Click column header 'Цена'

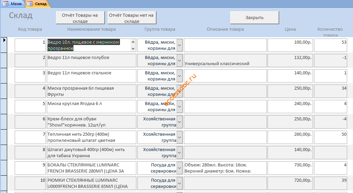(x=290, y=29)
